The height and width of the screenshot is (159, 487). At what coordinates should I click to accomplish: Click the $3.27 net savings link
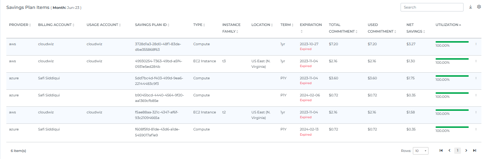(x=411, y=44)
